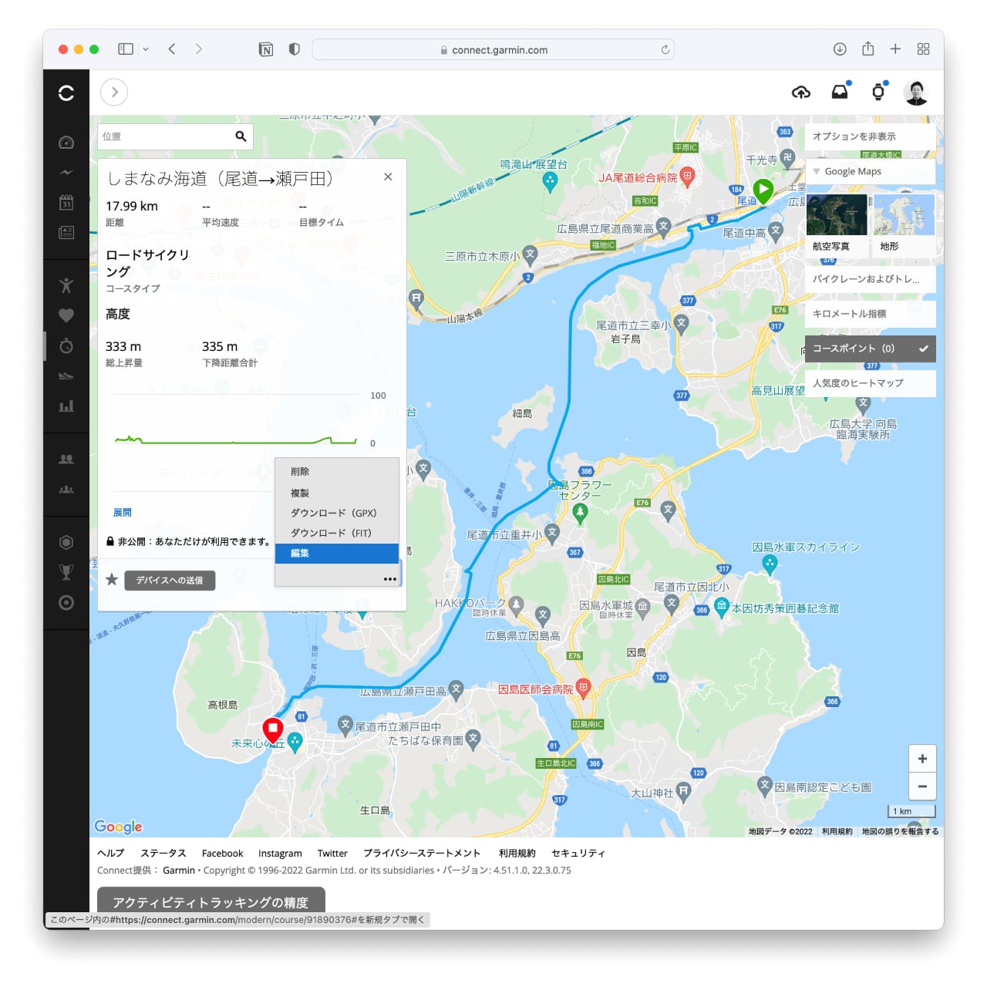Zoom in the map with plus button
The width and height of the screenshot is (987, 987).
pos(922,759)
